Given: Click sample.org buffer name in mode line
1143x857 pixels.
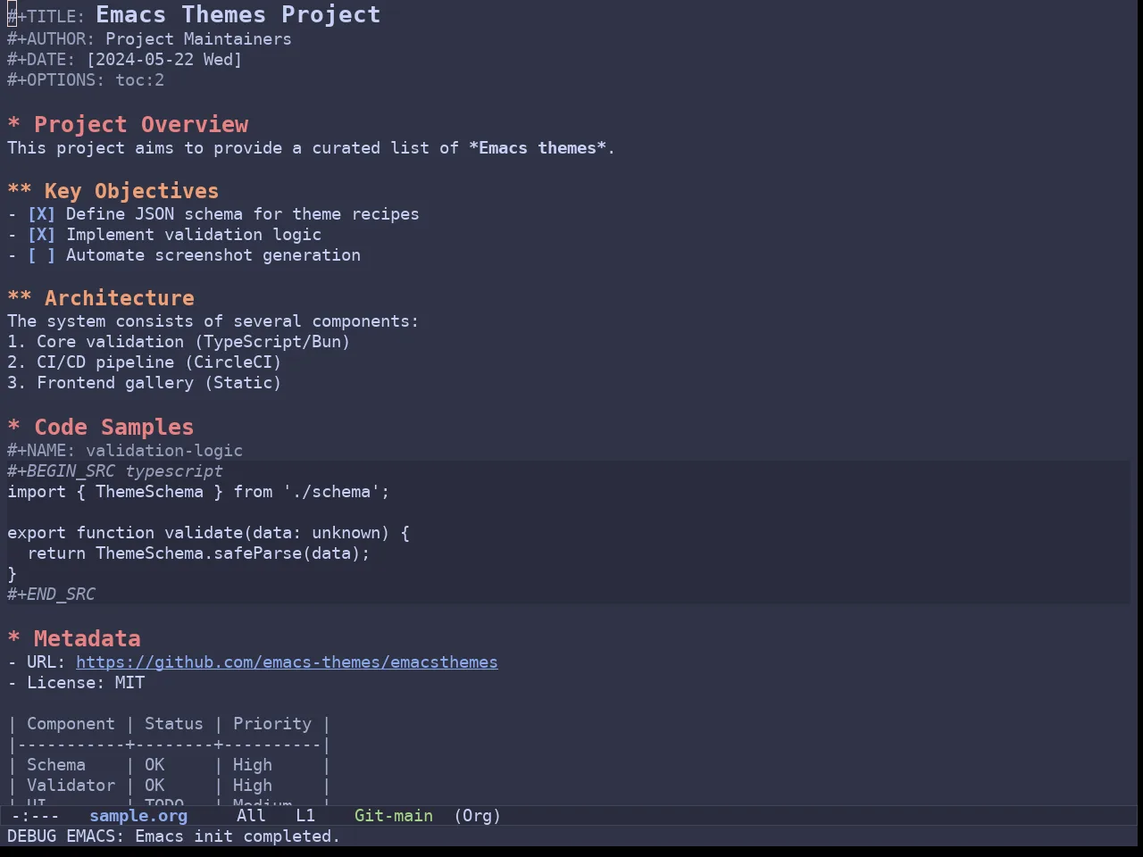Looking at the screenshot, I should point(138,816).
